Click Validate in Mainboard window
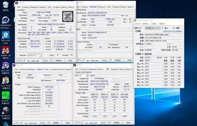 [118, 60]
